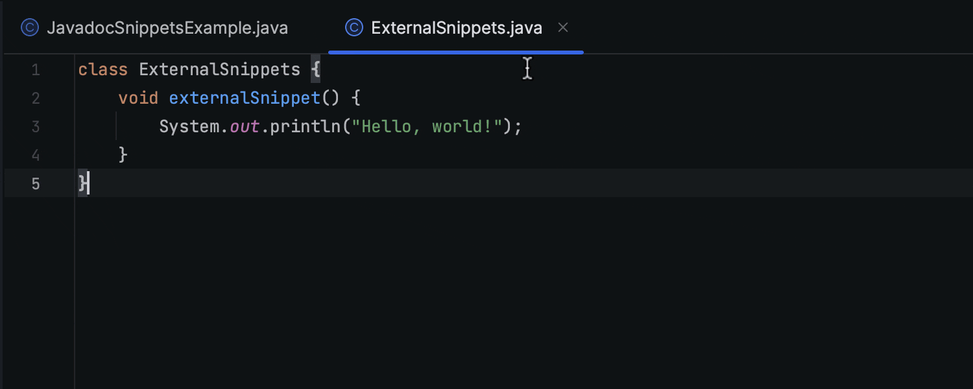Switch to the JavadocSnippetsExample.java tab
Screen dimensions: 973x389
pos(169,28)
